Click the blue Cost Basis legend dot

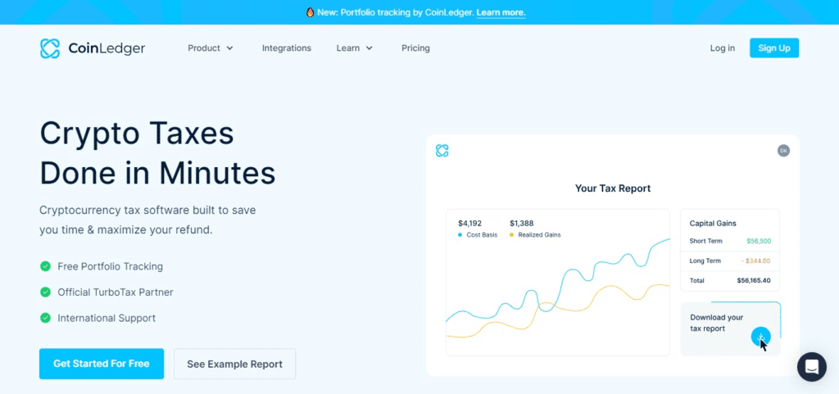point(461,235)
